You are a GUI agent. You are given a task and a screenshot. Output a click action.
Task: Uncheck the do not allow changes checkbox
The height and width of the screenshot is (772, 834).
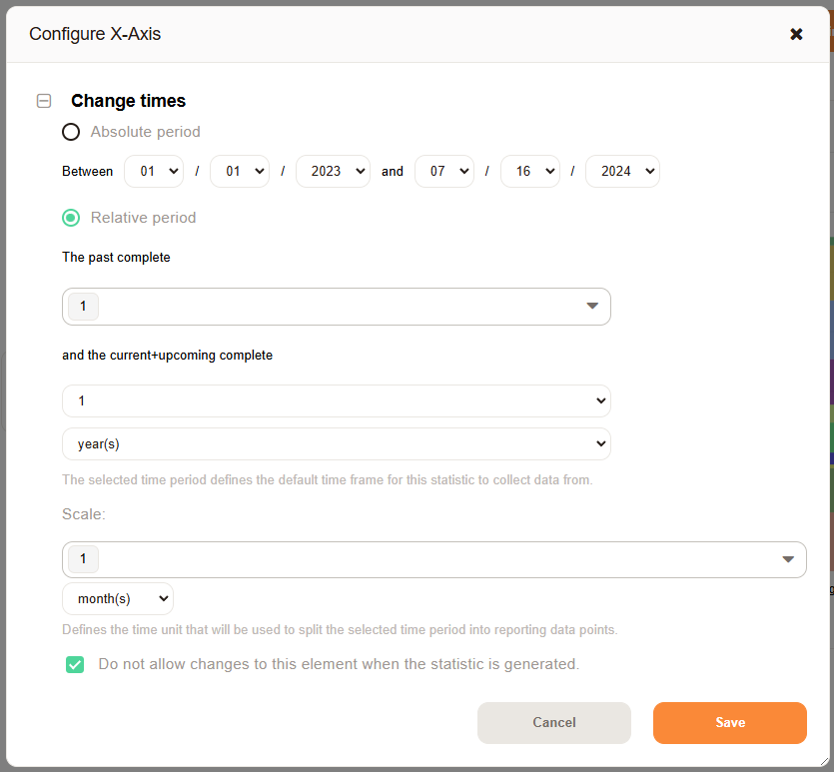coord(75,664)
